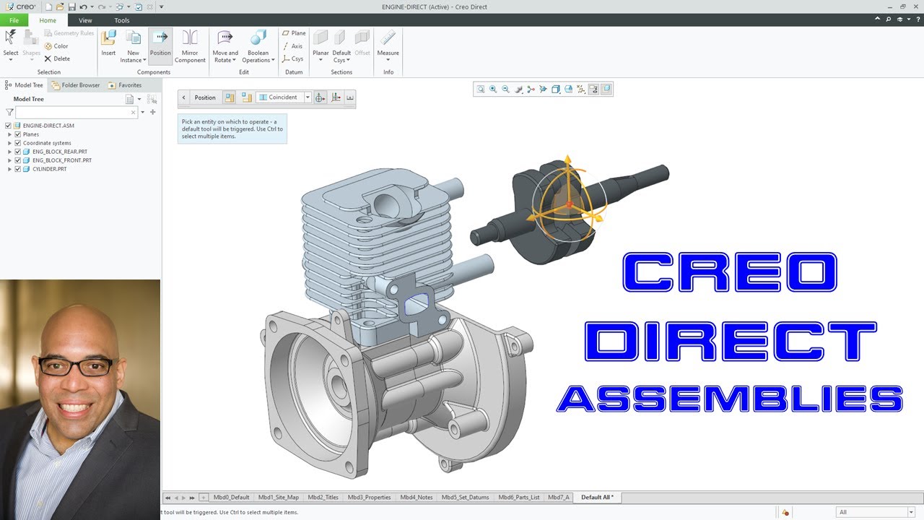Expand ENG_BLOCK_REAR.PRT node
The height and width of the screenshot is (520, 924).
(10, 152)
